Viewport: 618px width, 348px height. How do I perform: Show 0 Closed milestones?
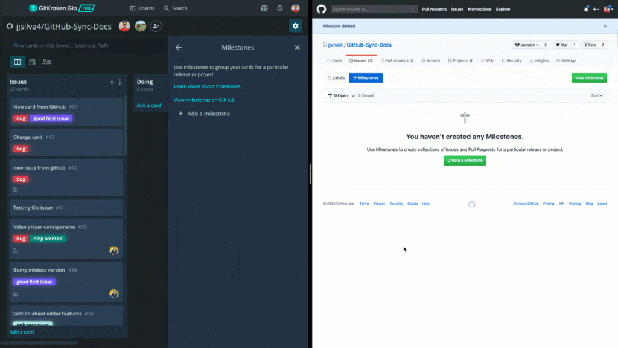[363, 95]
